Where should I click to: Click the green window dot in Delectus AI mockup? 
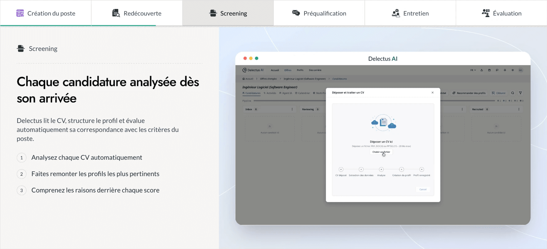coord(256,58)
